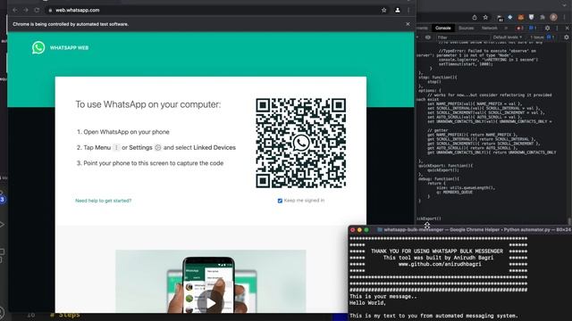Click the WHATSAPP WEB header text
Viewport: 572px width, 321px height.
[x=70, y=47]
